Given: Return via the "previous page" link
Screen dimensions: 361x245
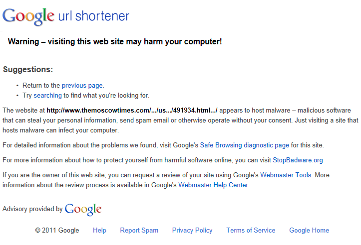Looking at the screenshot, I should (82, 85).
